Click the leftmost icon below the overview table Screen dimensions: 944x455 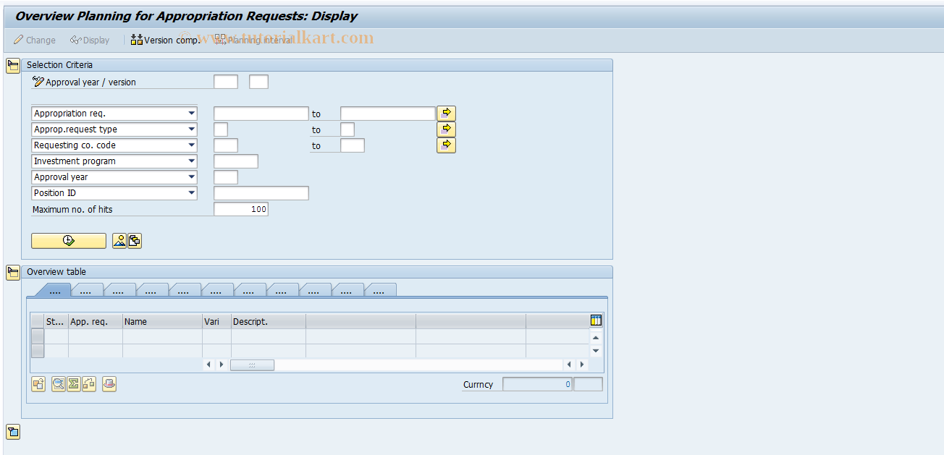pos(38,384)
